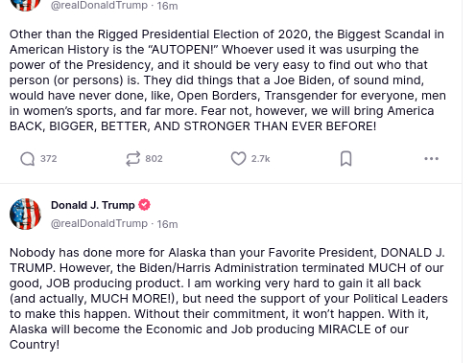The image size is (476, 363).
Task: Click the 802 ReTruth count
Action: [154, 159]
